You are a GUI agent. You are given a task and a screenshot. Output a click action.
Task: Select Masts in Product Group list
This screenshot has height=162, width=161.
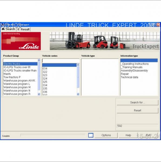[x=20, y=74]
